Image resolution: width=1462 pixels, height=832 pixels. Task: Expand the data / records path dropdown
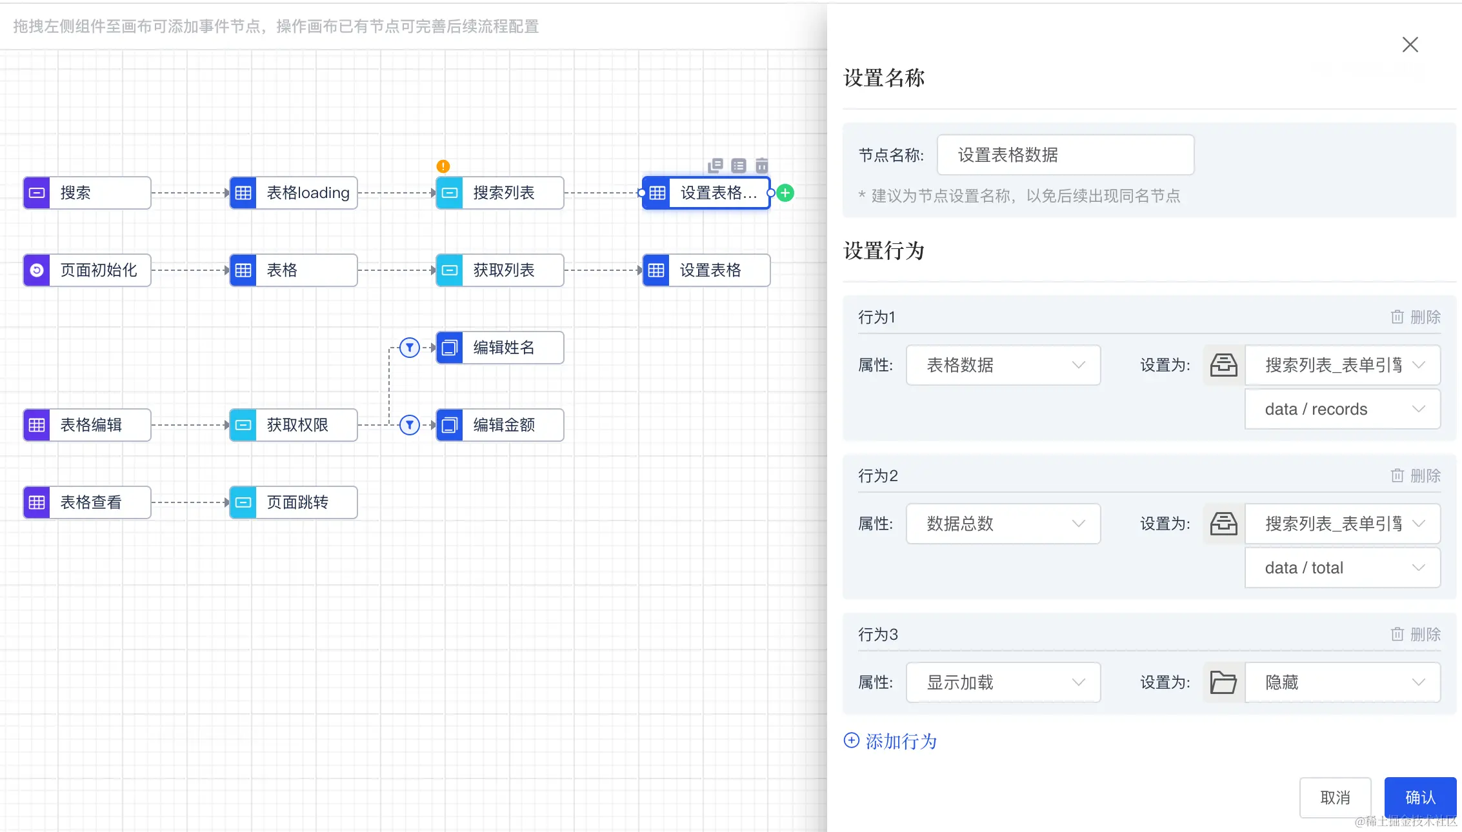[1342, 410]
